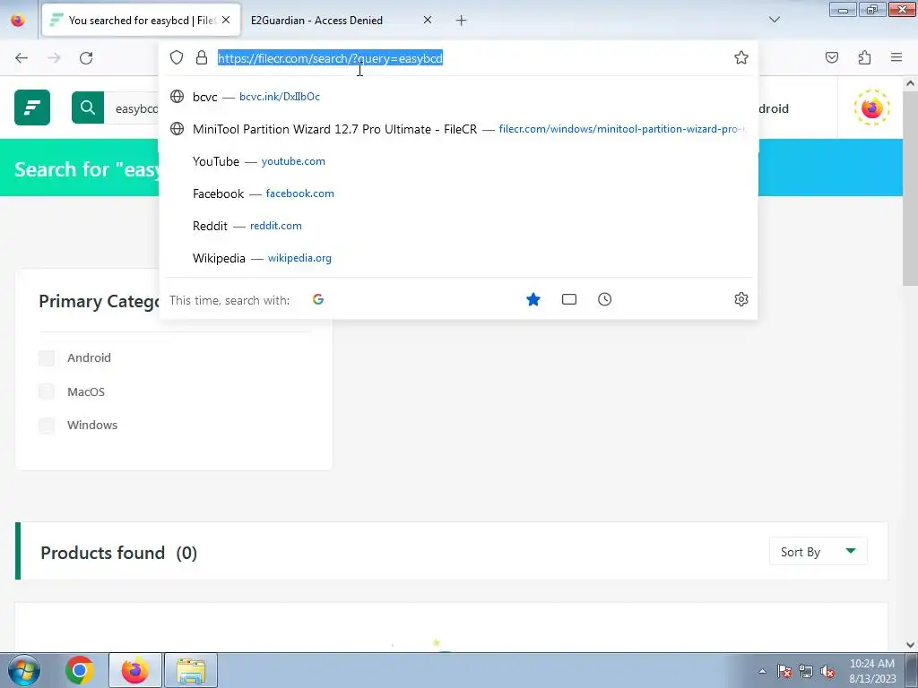The height and width of the screenshot is (688, 918).
Task: View site info via the padlock icon
Action: [202, 57]
